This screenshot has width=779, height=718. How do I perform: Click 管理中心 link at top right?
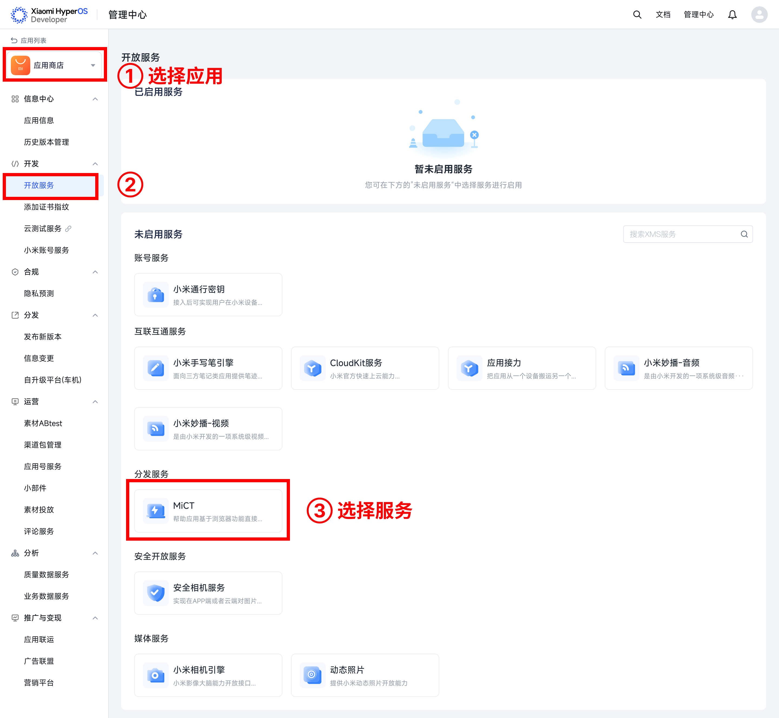click(699, 15)
